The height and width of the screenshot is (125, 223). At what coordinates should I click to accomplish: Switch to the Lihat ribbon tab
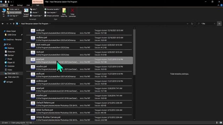pyautogui.click(x=28, y=5)
